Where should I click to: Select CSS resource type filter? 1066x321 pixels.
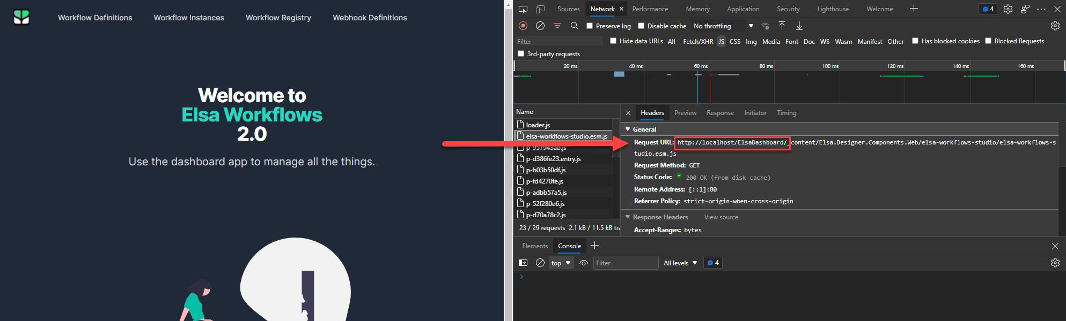point(735,41)
